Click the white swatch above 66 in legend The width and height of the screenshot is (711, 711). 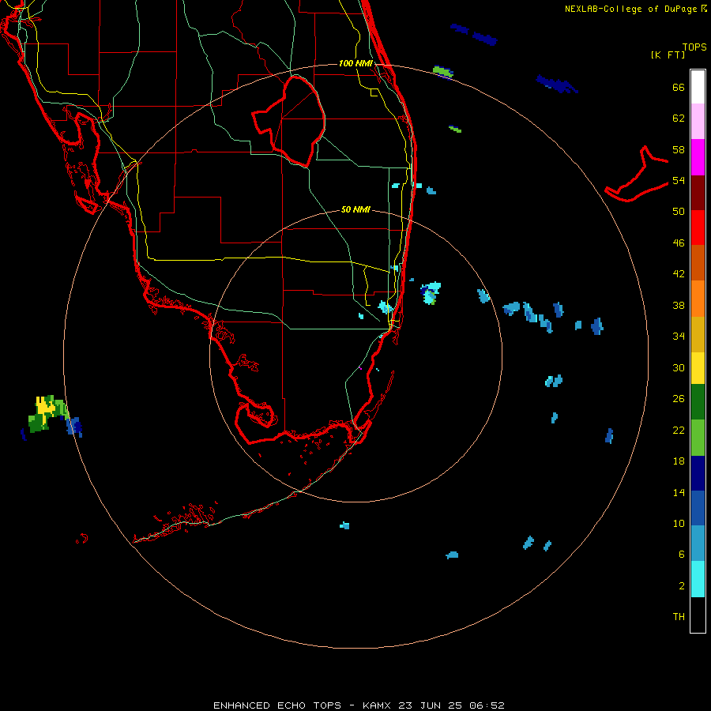698,87
